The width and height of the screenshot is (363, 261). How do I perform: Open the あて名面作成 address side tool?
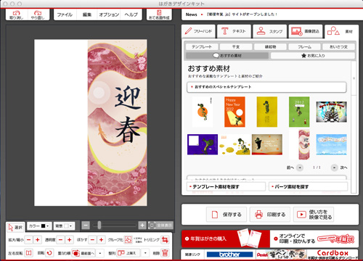pos(159,14)
